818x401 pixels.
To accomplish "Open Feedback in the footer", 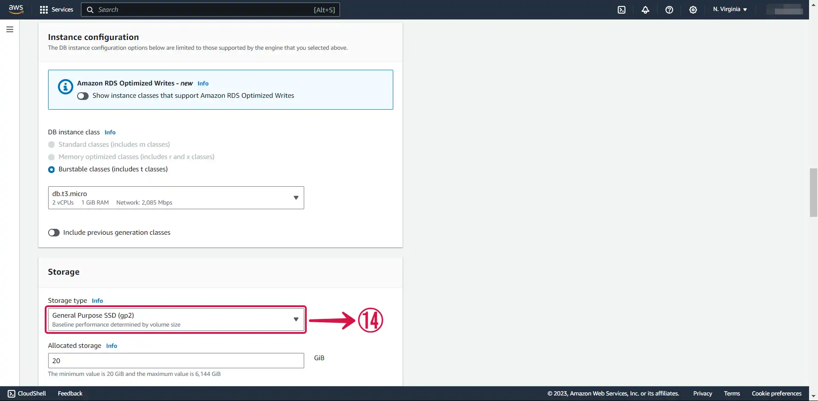I will pos(70,394).
